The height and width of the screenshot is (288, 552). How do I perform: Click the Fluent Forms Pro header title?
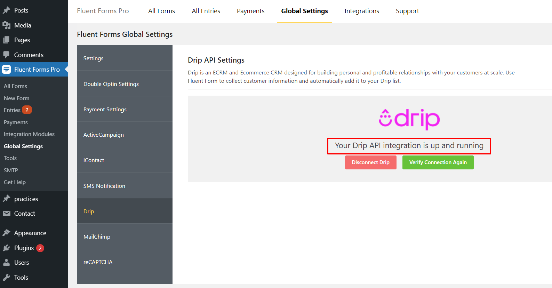(x=103, y=11)
